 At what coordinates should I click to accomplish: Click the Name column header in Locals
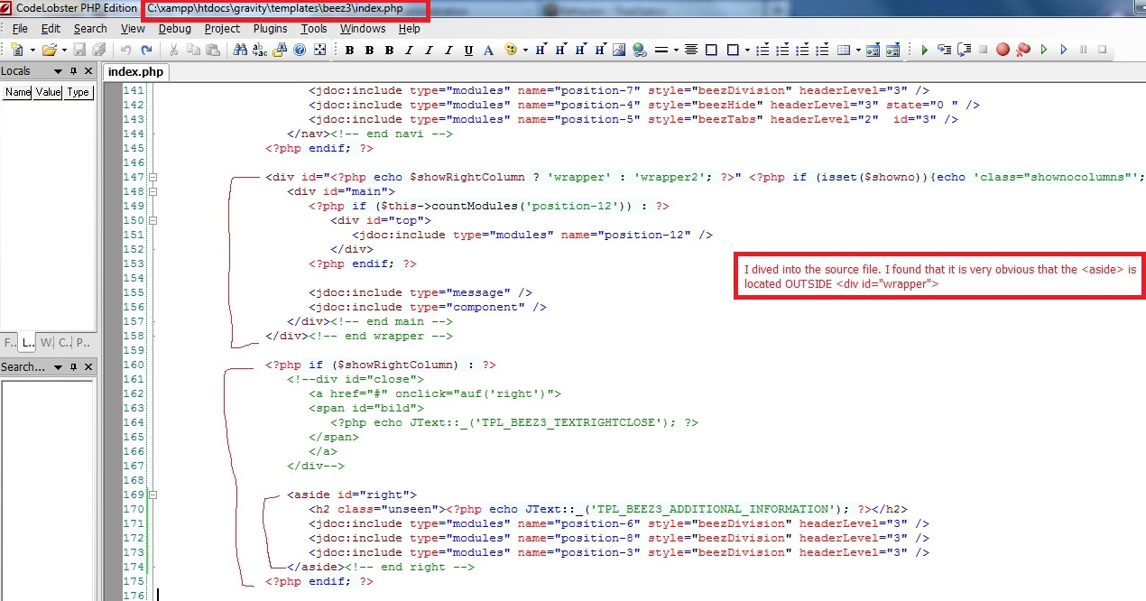pyautogui.click(x=17, y=92)
